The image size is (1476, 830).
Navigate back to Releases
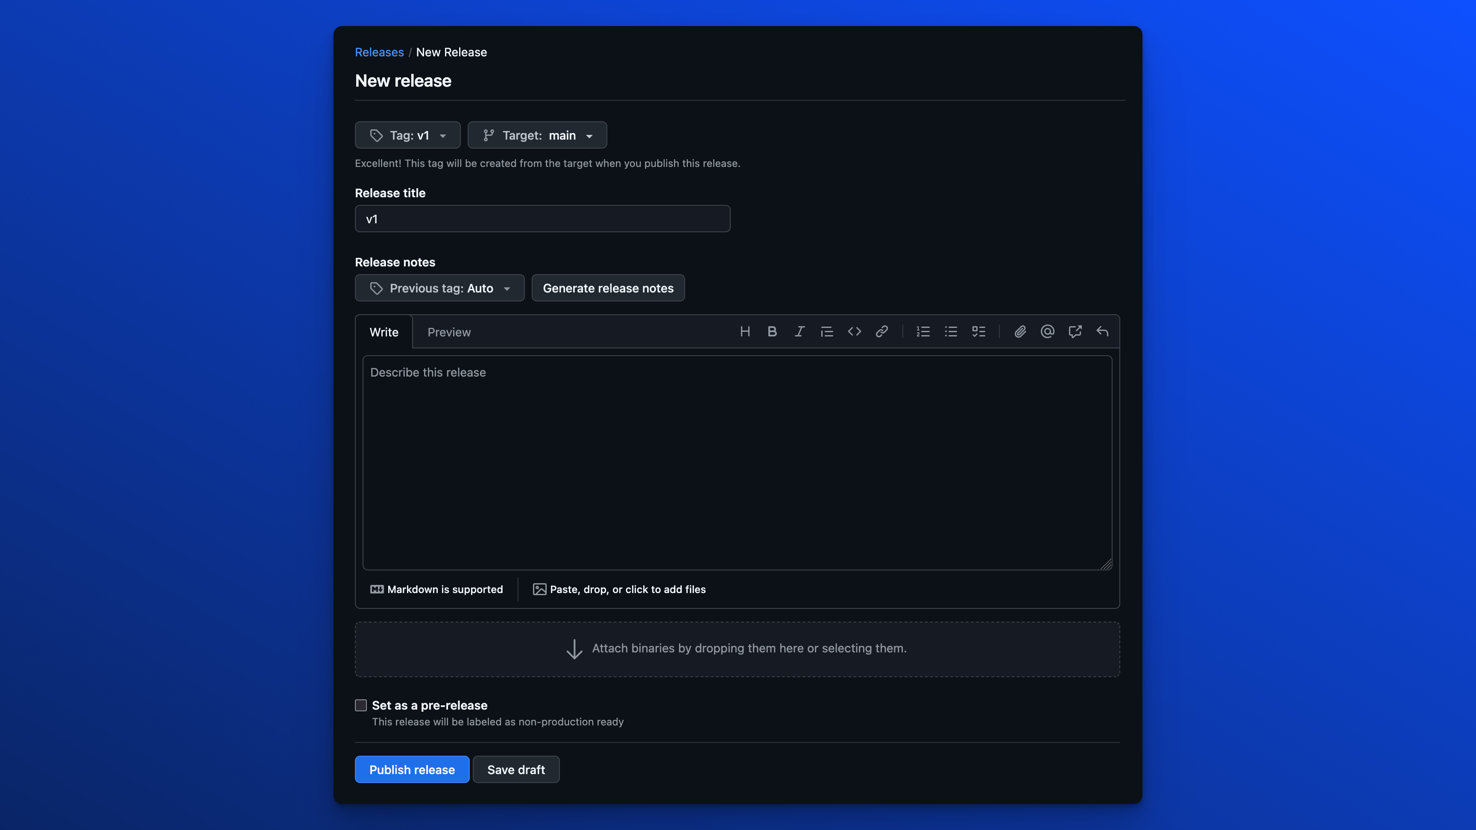(379, 52)
